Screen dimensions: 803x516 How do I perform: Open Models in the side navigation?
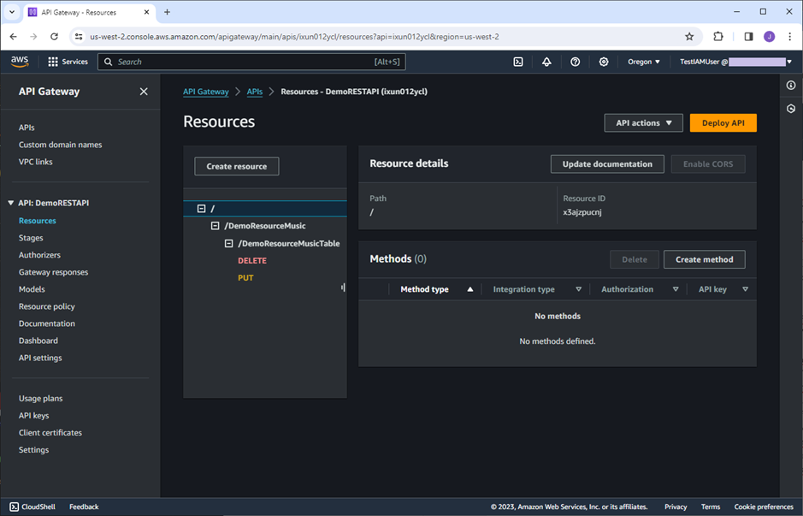tap(32, 289)
